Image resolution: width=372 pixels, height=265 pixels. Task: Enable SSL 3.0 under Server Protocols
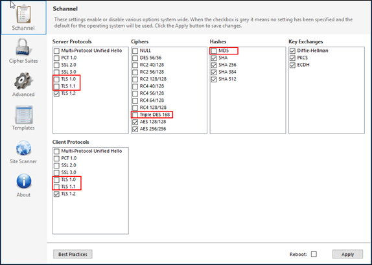tap(56, 72)
